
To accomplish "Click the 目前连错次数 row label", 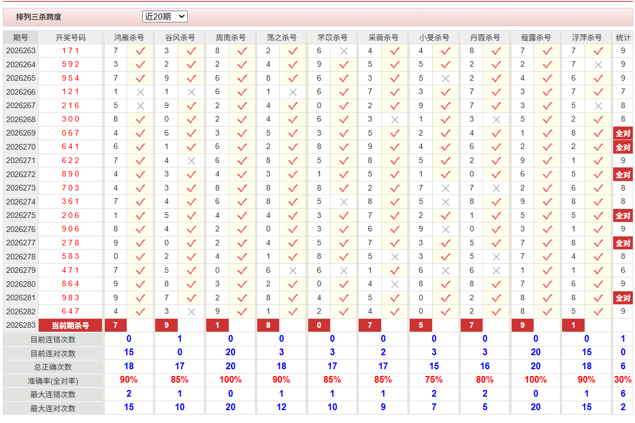I will pos(53,340).
